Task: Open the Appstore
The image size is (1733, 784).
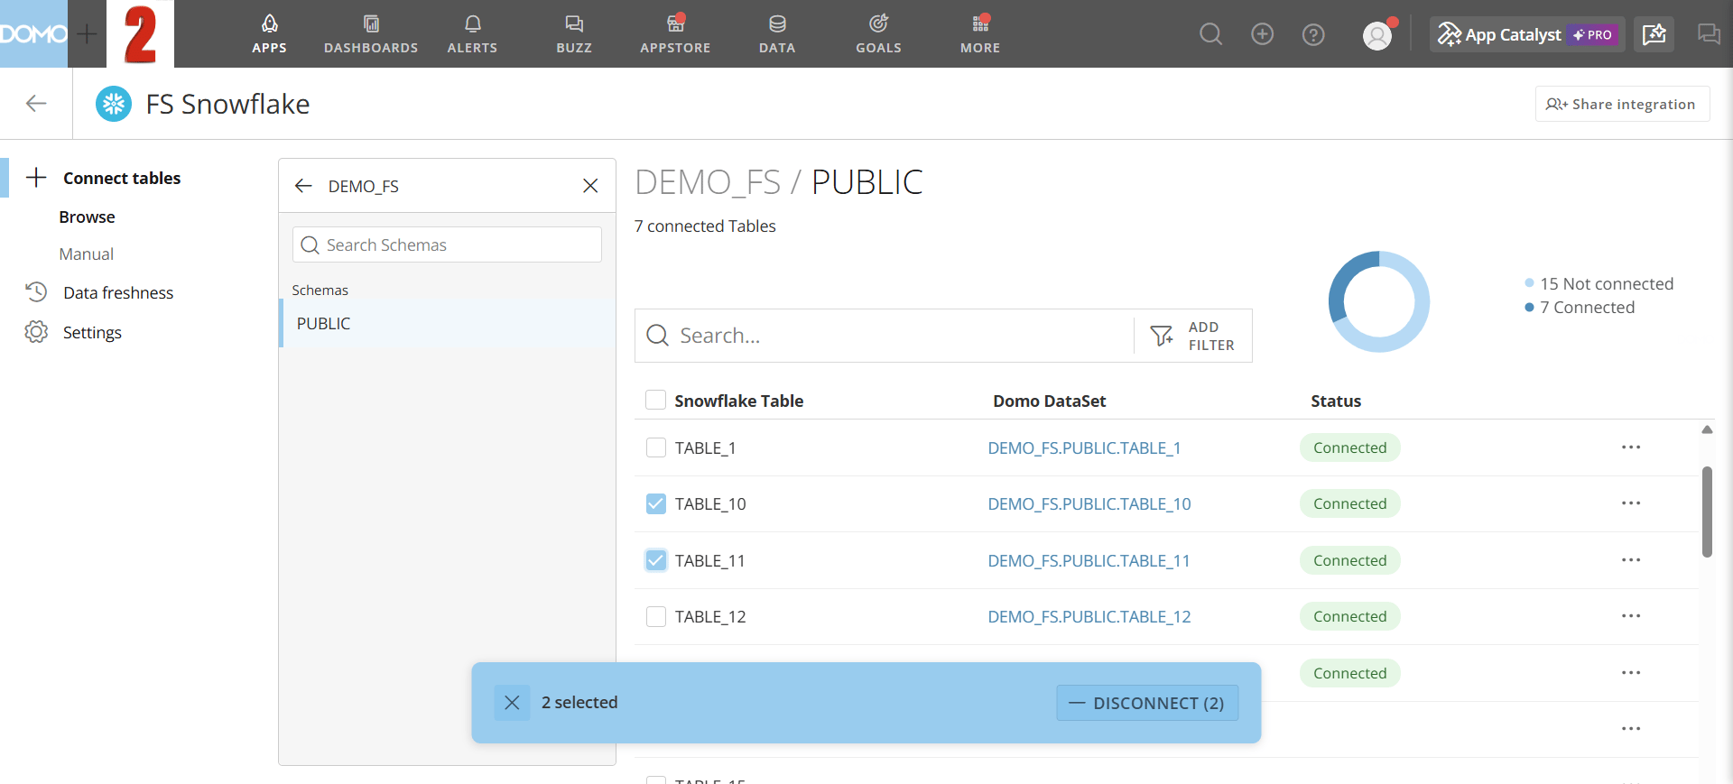Action: [675, 34]
